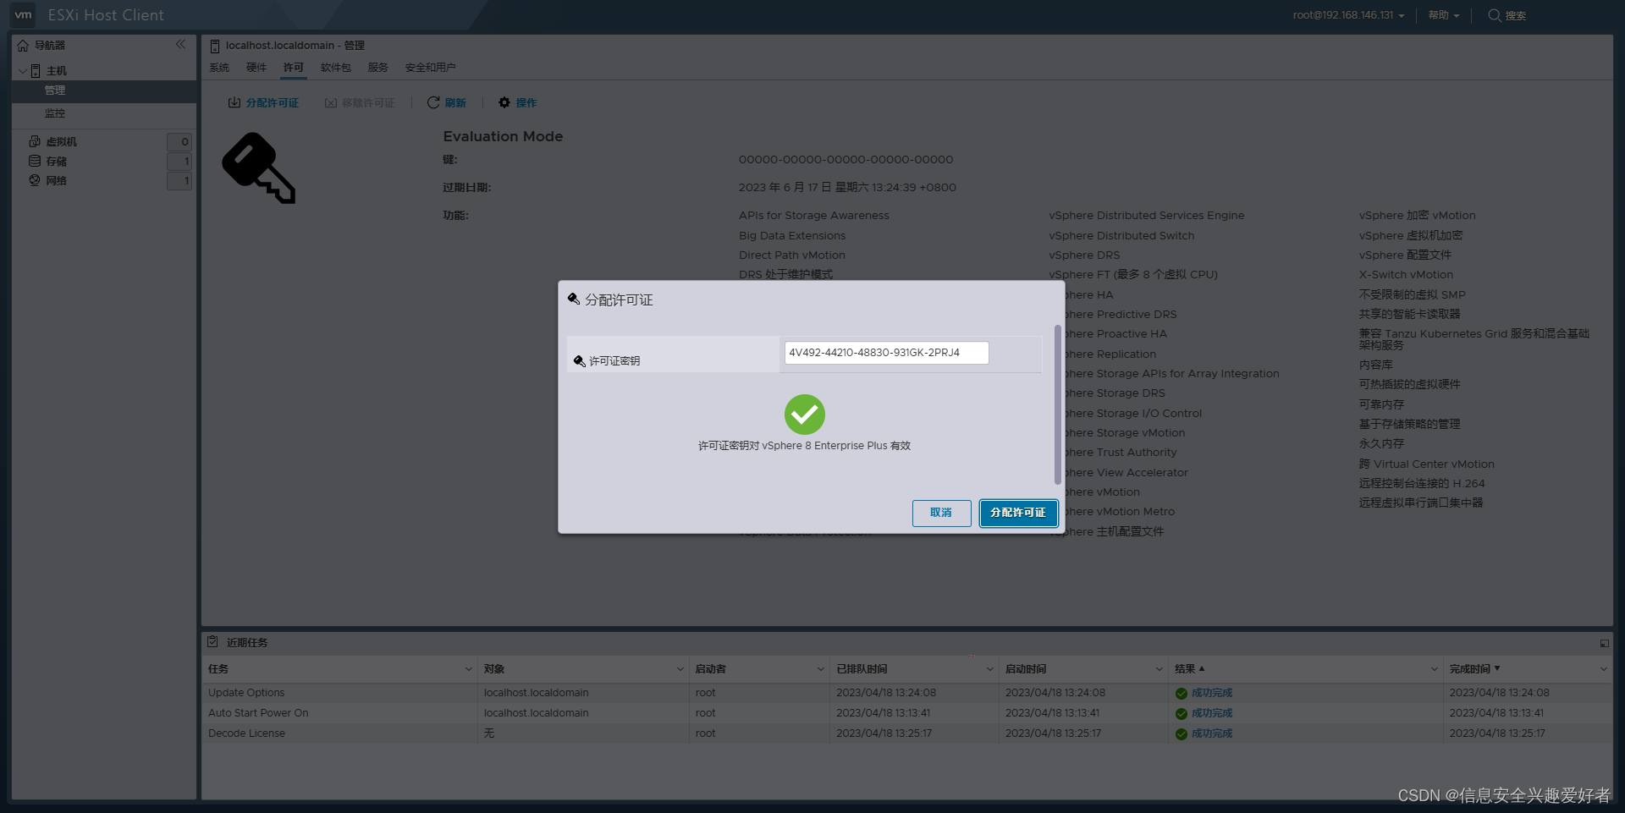Collapse the navigator panel with double-chevron icon
The image size is (1625, 813).
[x=180, y=44]
